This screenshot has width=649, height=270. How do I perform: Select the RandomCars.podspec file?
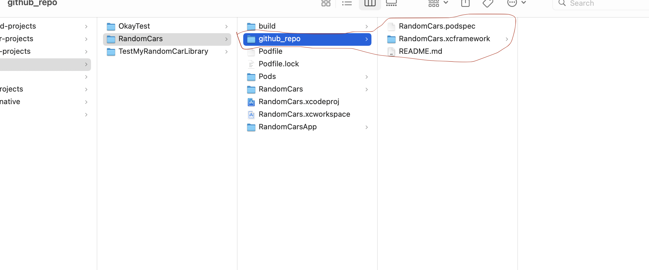click(x=437, y=26)
